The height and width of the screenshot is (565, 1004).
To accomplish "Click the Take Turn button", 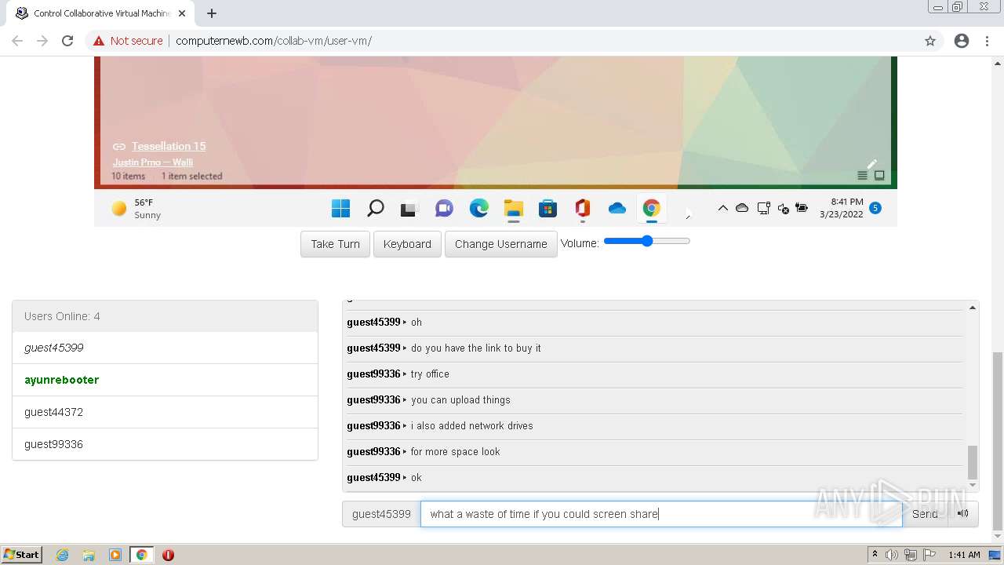I will 335,244.
